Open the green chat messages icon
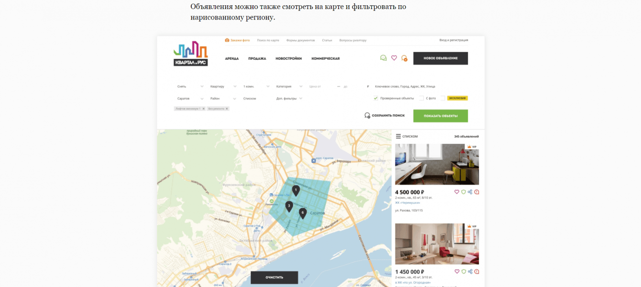 point(383,58)
